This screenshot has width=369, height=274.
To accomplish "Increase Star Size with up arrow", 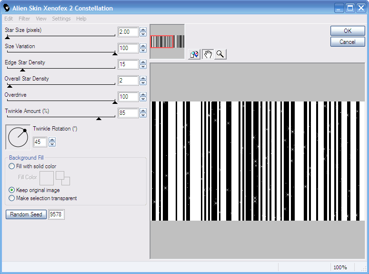I will [x=143, y=30].
